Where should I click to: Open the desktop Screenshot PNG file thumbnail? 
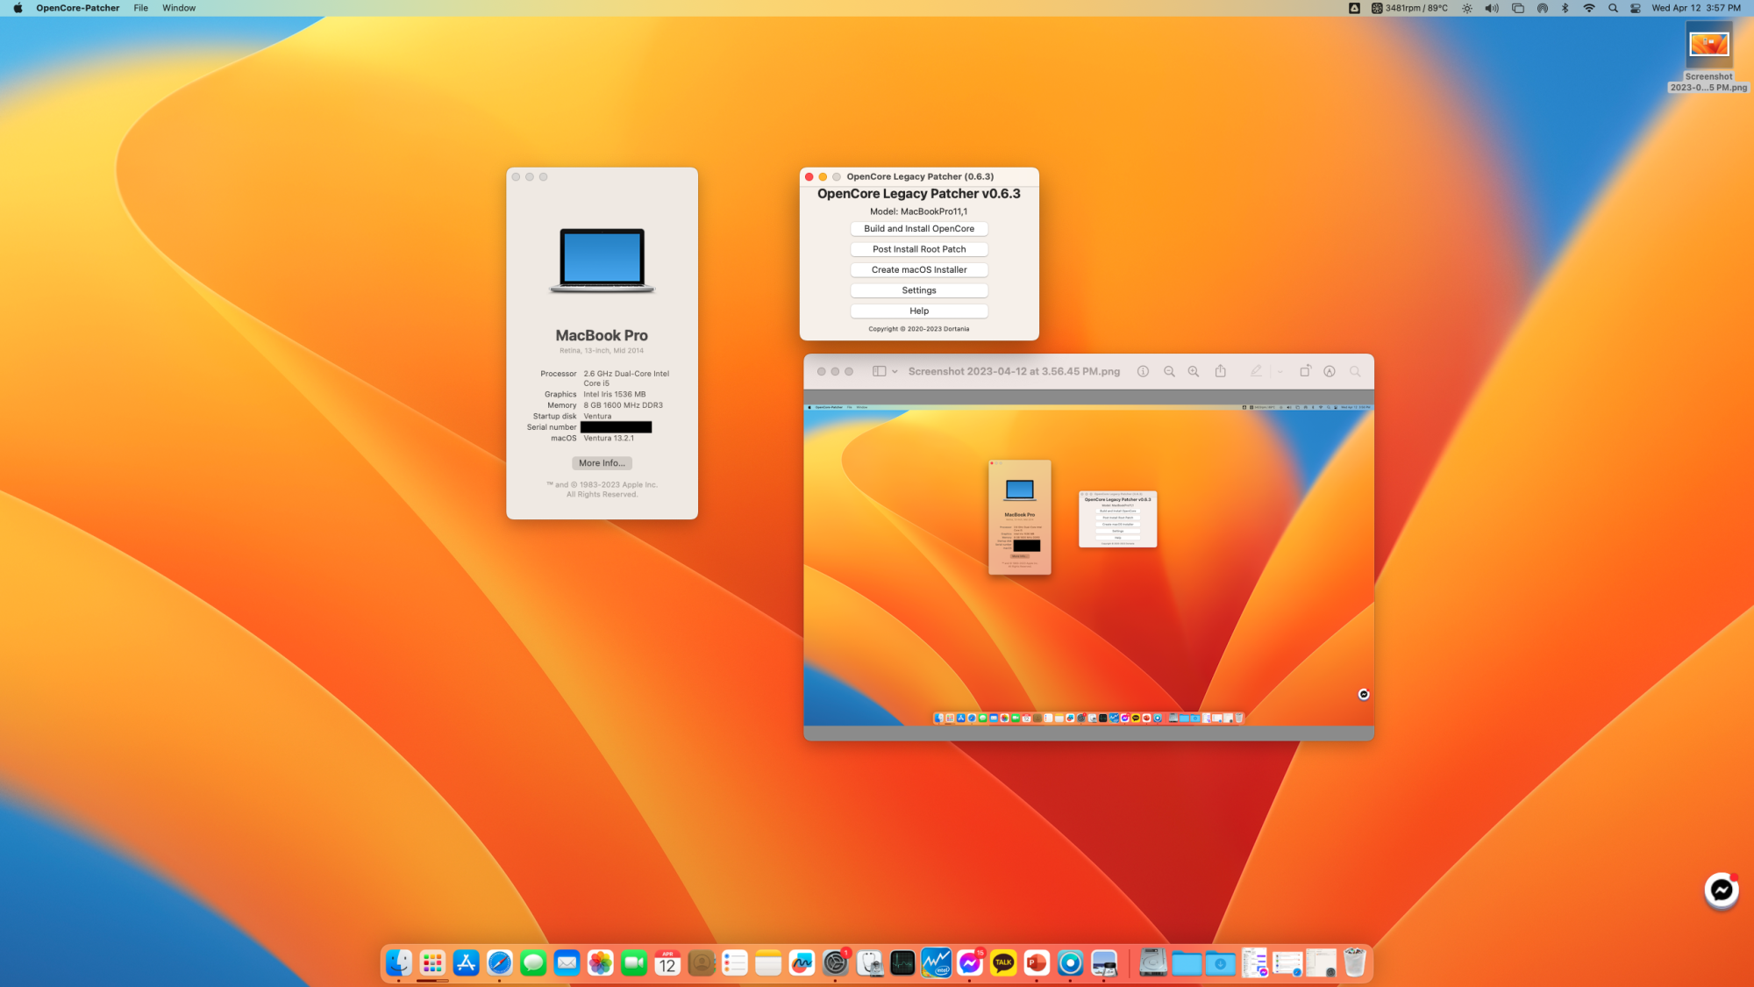pos(1708,46)
